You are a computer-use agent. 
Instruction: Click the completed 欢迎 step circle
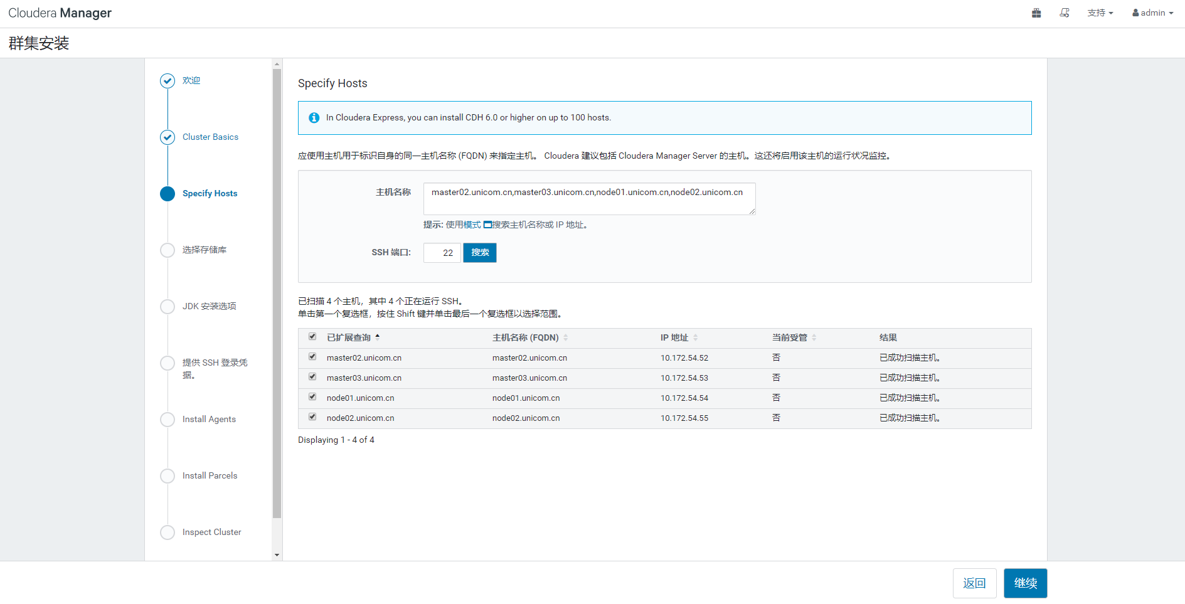pos(167,81)
